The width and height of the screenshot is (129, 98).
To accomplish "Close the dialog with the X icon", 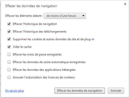I will tap(125, 4).
